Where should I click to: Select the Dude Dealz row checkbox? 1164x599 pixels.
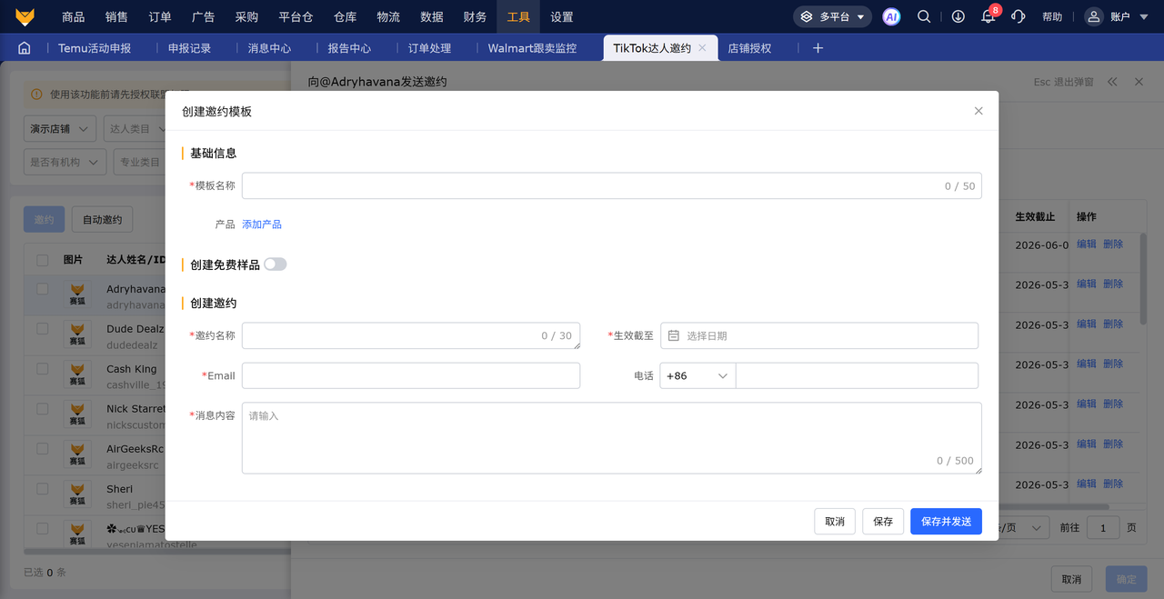pos(43,329)
